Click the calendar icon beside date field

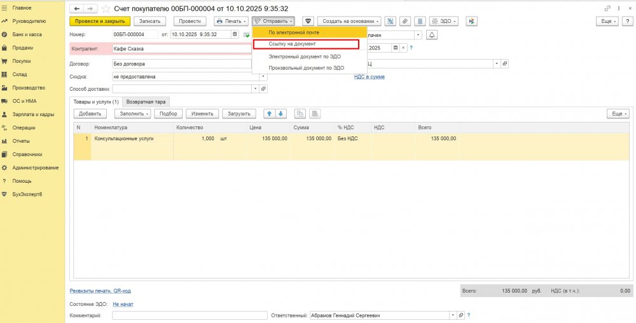point(235,34)
